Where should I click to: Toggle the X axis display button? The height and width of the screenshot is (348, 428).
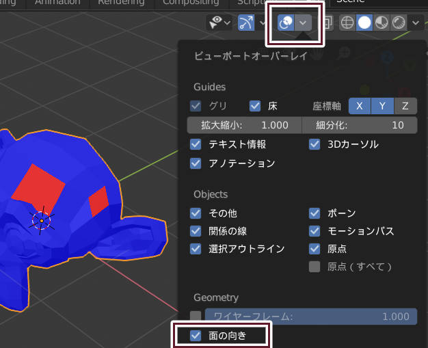360,106
